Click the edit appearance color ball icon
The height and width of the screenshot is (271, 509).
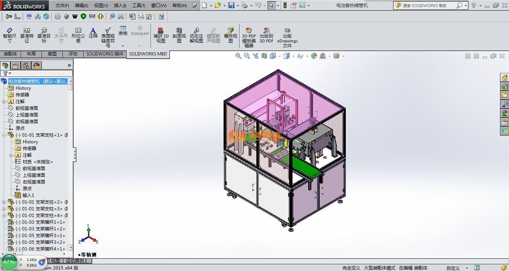point(314,56)
